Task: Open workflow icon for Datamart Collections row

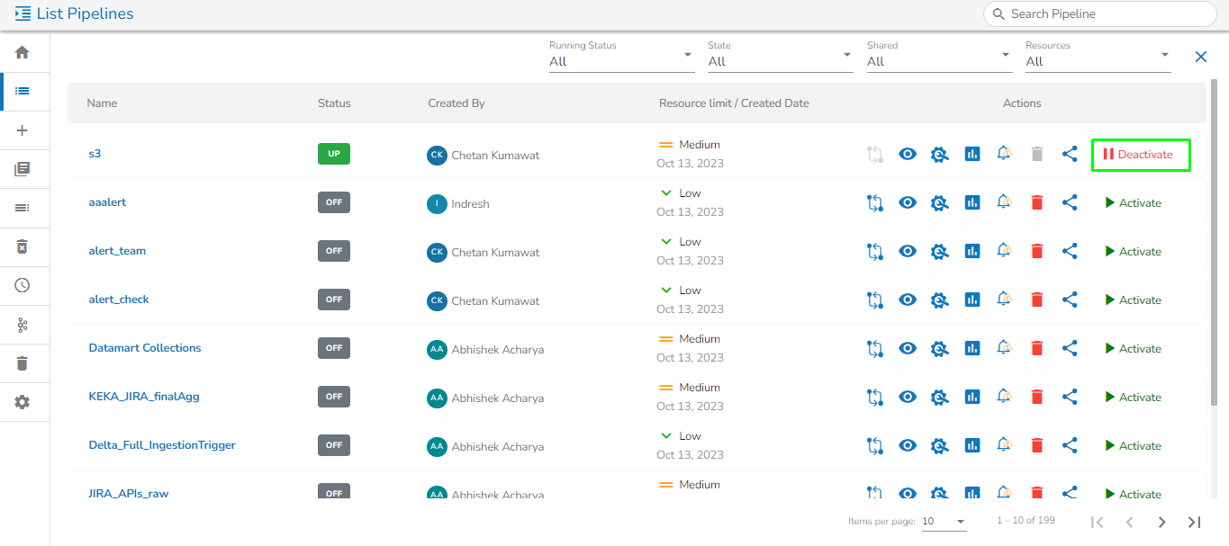Action: (x=874, y=348)
